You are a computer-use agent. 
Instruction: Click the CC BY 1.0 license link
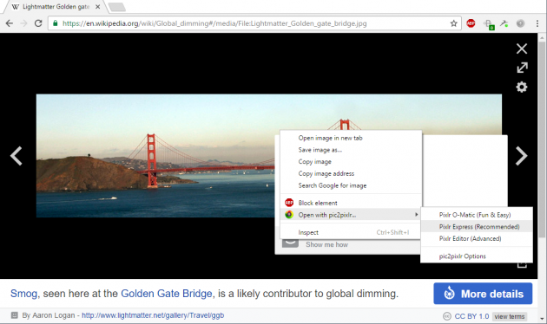pyautogui.click(x=471, y=316)
